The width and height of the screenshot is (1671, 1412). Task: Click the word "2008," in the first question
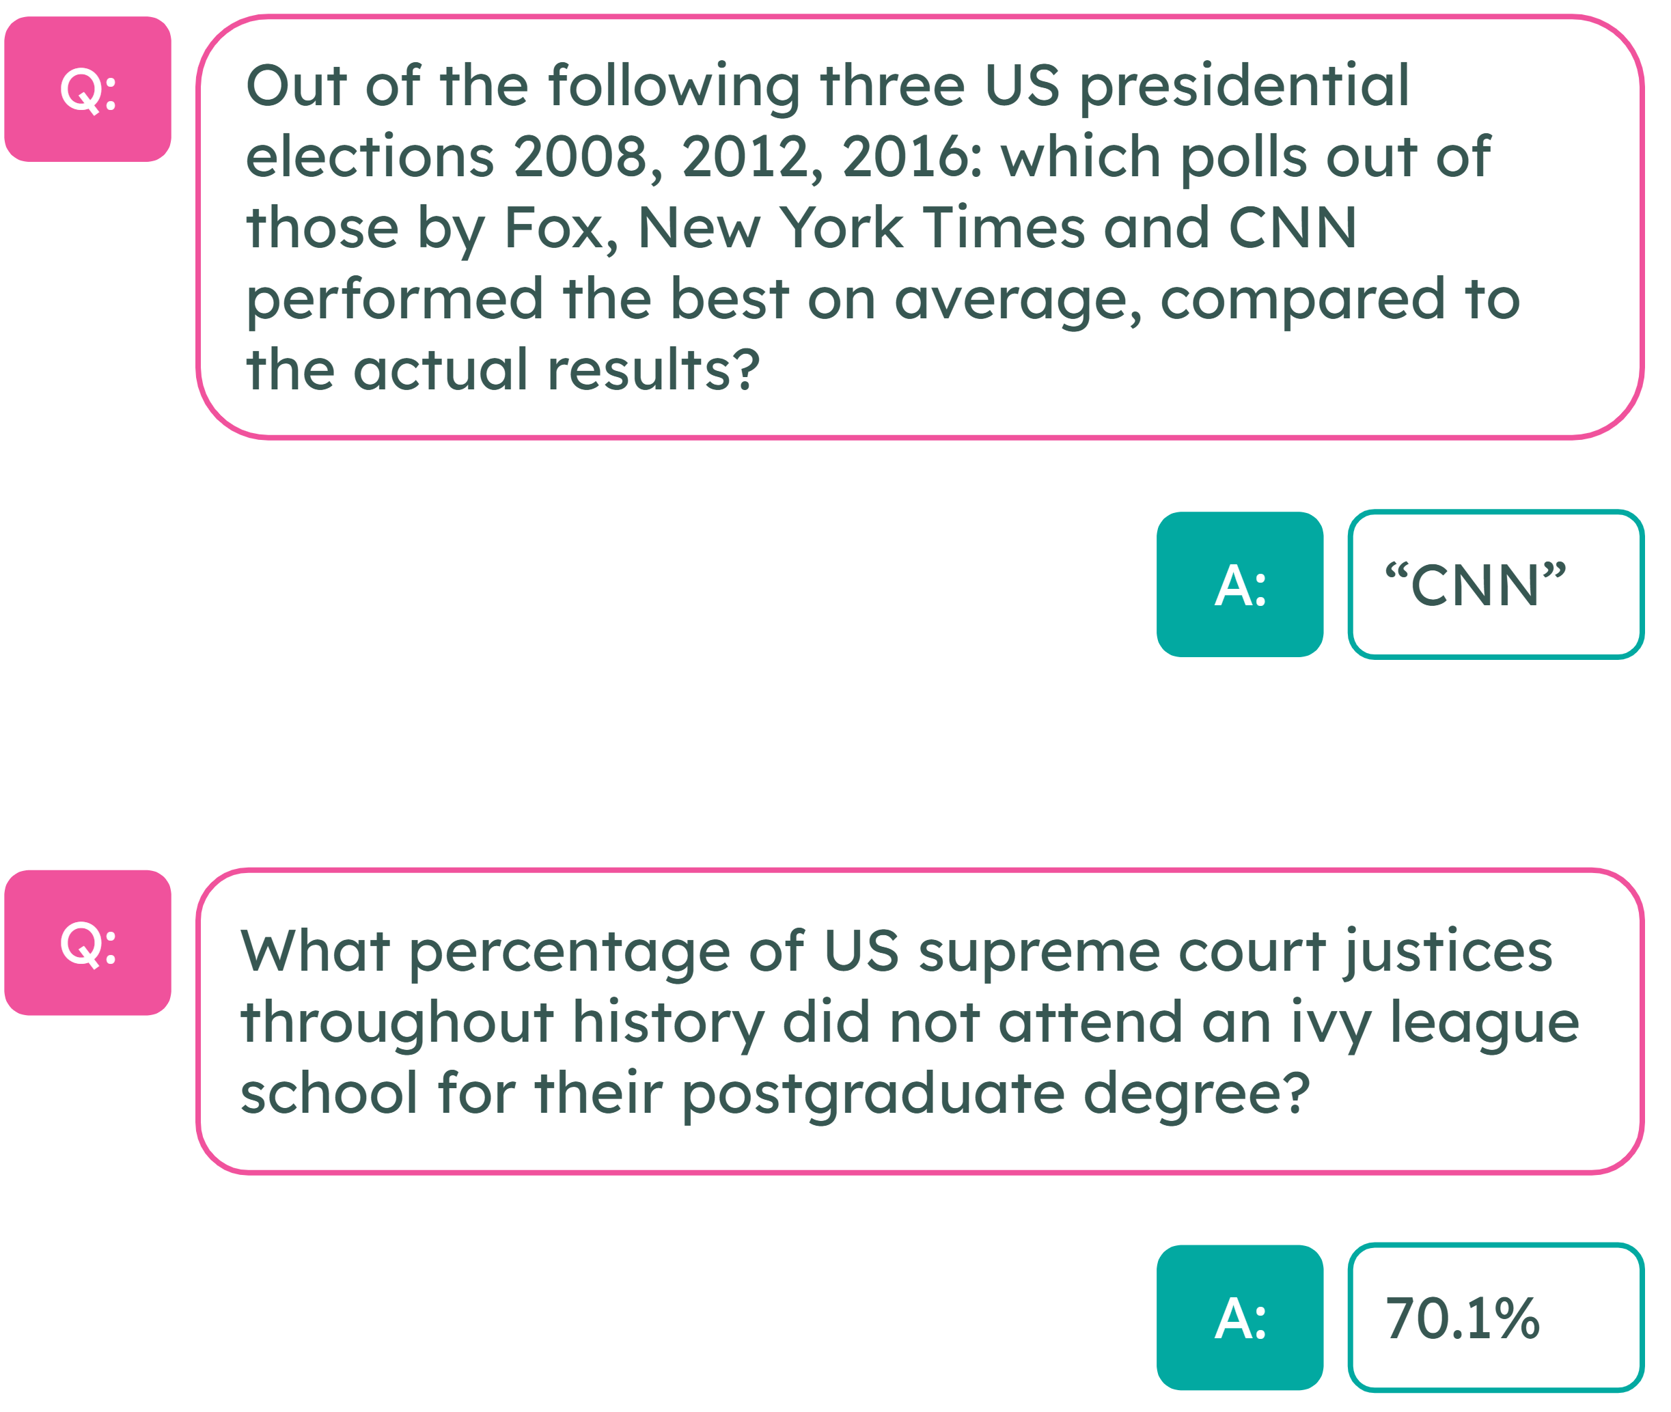(x=588, y=157)
